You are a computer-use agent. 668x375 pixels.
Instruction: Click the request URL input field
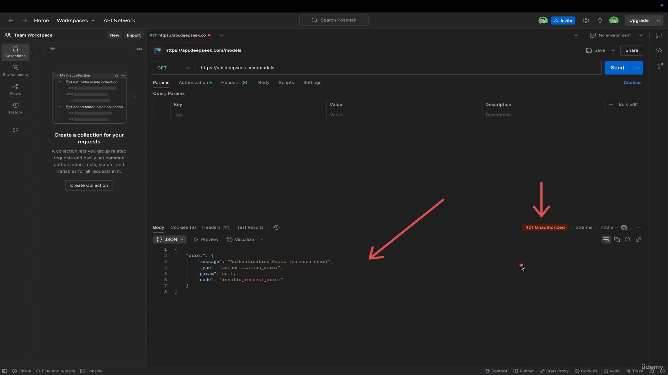(398, 68)
